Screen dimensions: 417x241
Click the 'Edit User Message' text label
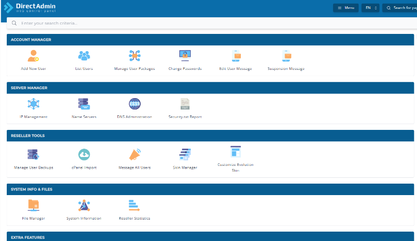[x=236, y=69]
